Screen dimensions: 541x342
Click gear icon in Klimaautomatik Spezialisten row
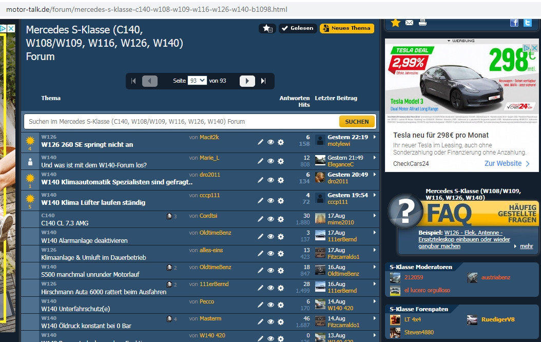(281, 180)
